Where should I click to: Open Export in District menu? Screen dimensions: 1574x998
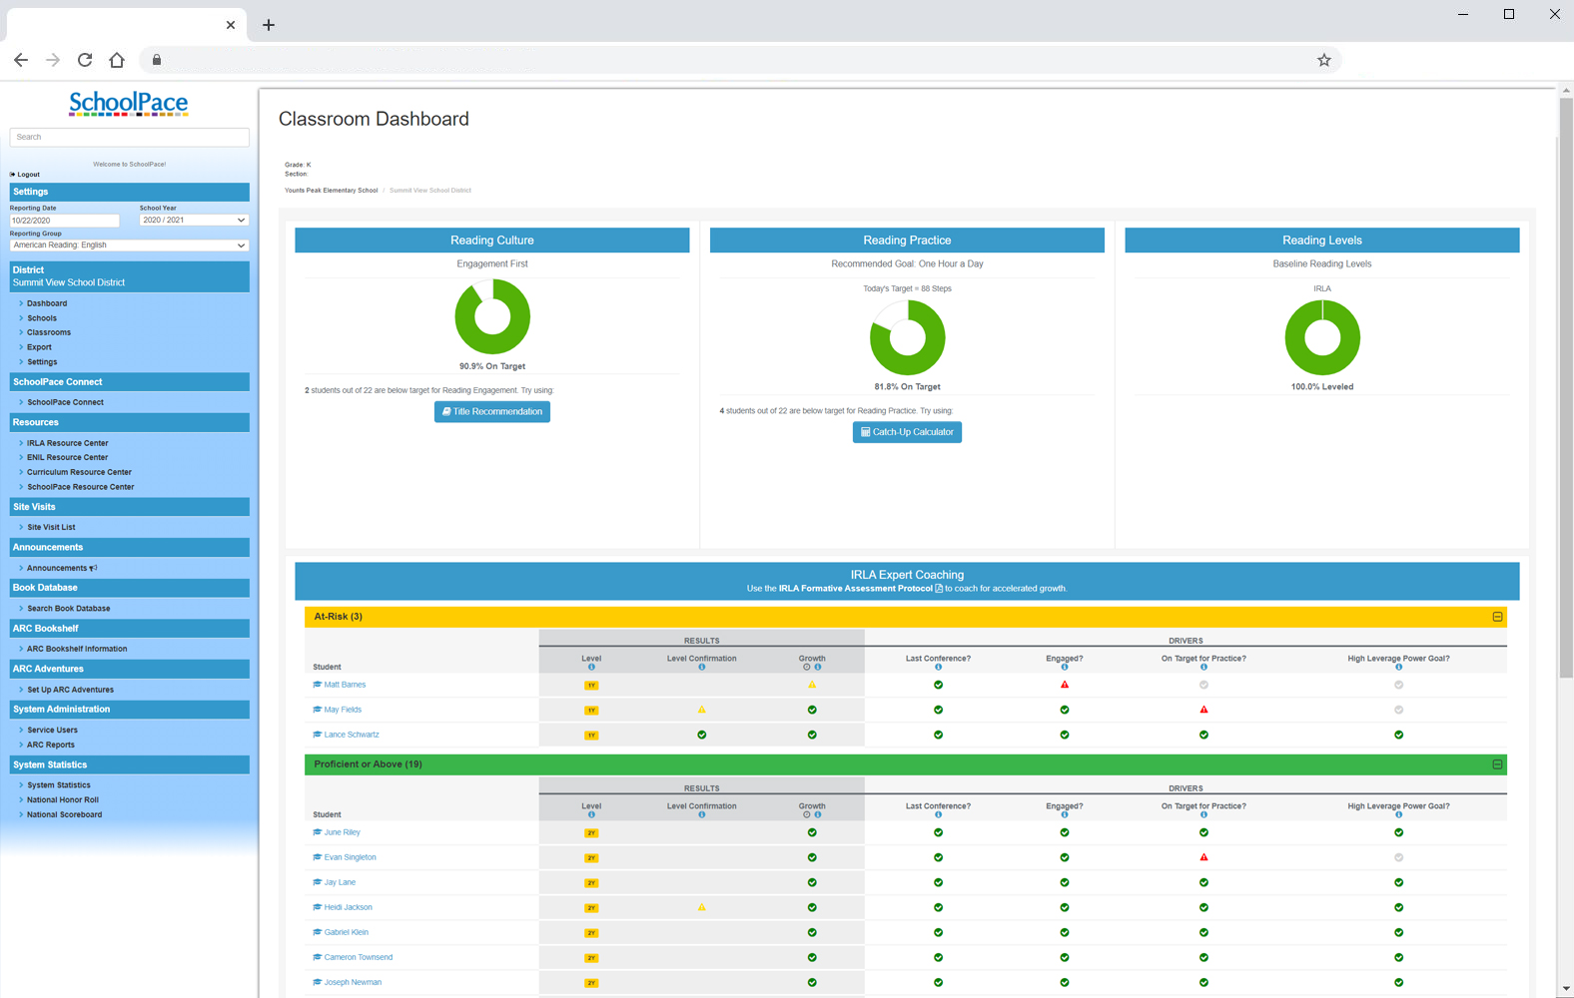coord(39,347)
